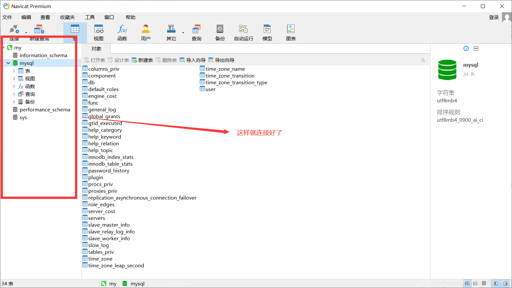Viewport: 512px width, 288px height.
Task: Click the 登录 link
Action: click(494, 17)
